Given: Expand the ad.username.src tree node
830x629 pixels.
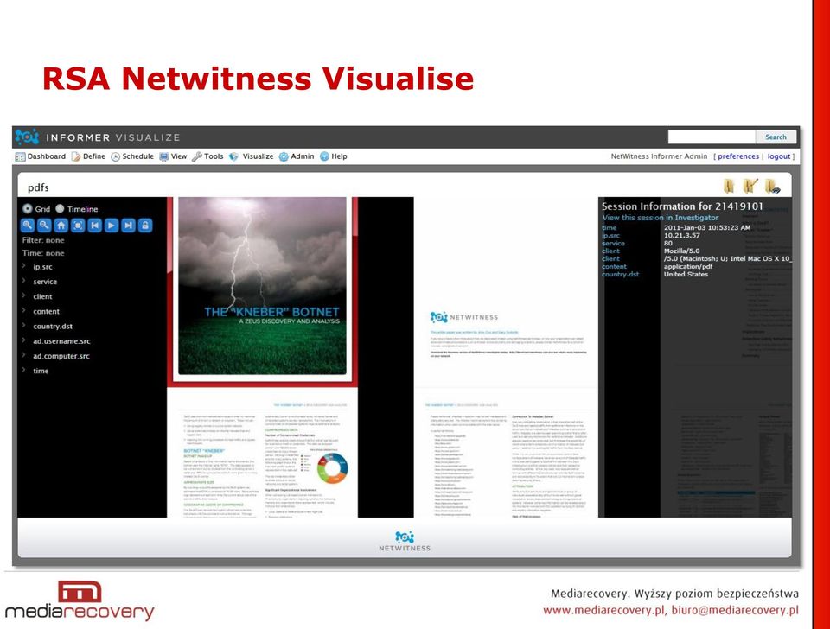Looking at the screenshot, I should (24, 340).
